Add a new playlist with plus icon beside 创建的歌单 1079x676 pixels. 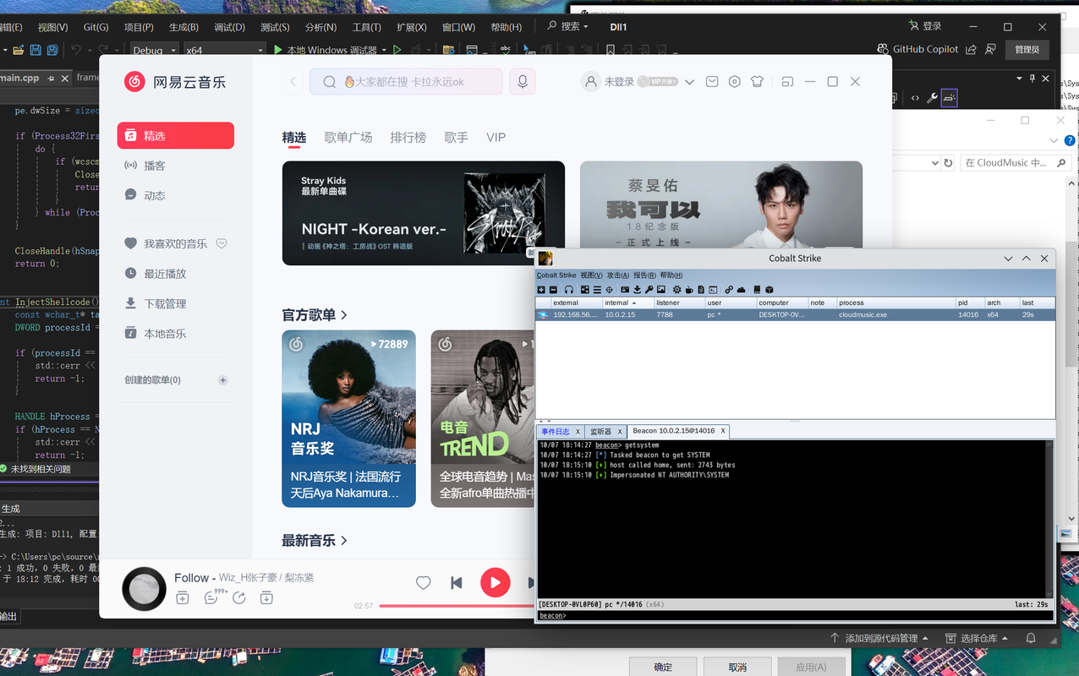tap(223, 380)
